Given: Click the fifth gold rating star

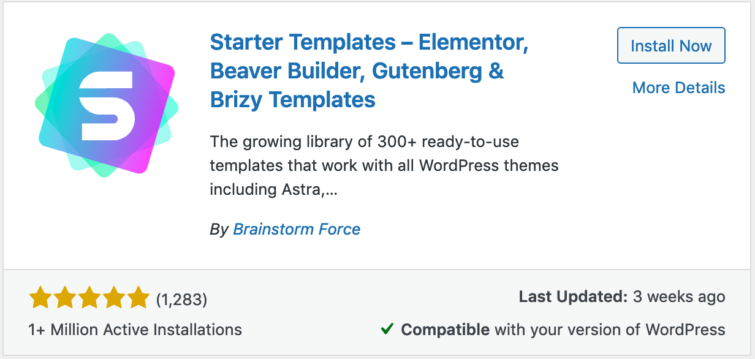Looking at the screenshot, I should [x=138, y=298].
